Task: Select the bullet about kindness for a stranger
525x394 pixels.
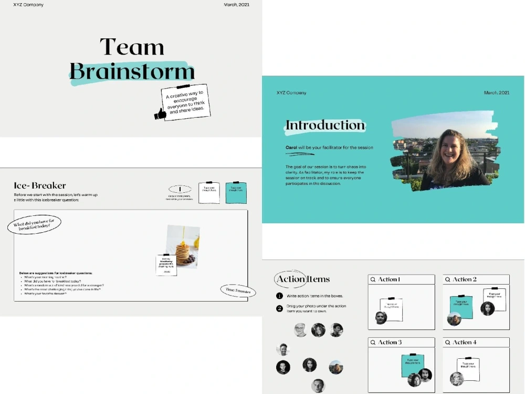Action: pyautogui.click(x=64, y=285)
